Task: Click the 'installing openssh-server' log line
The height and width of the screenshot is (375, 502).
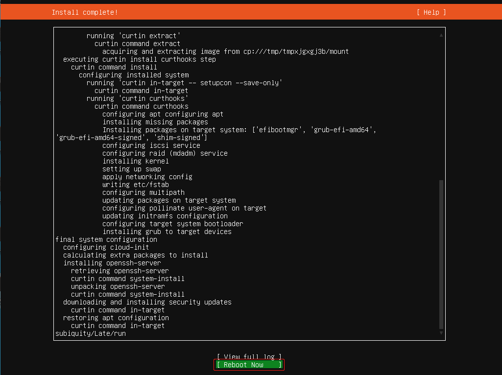Action: click(x=112, y=263)
